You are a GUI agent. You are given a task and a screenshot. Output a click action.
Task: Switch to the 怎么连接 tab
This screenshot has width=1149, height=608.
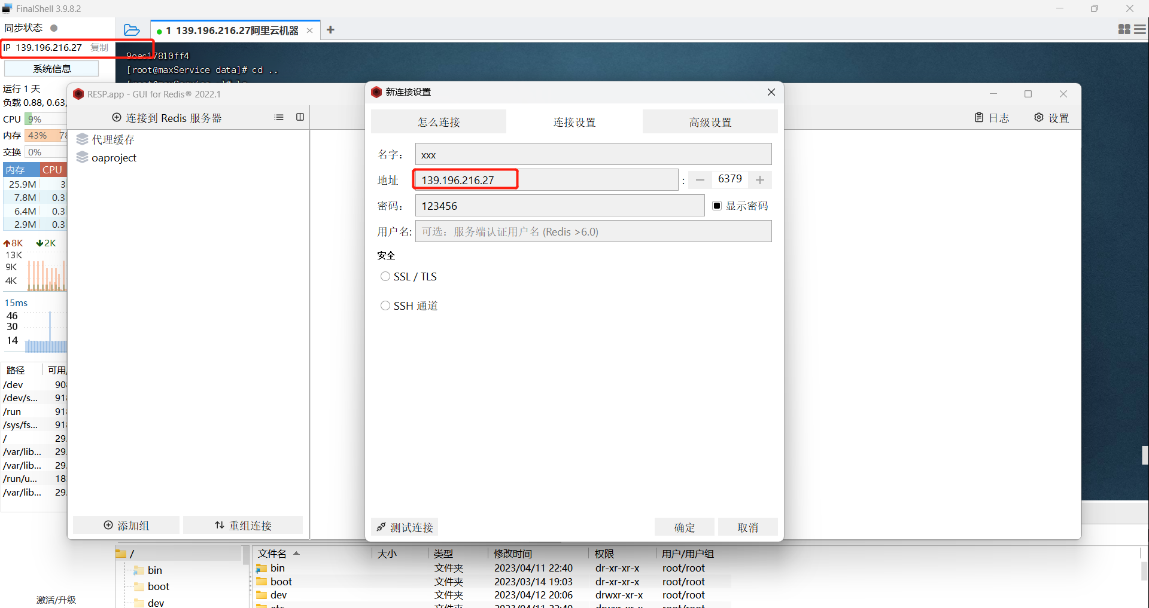pos(439,122)
